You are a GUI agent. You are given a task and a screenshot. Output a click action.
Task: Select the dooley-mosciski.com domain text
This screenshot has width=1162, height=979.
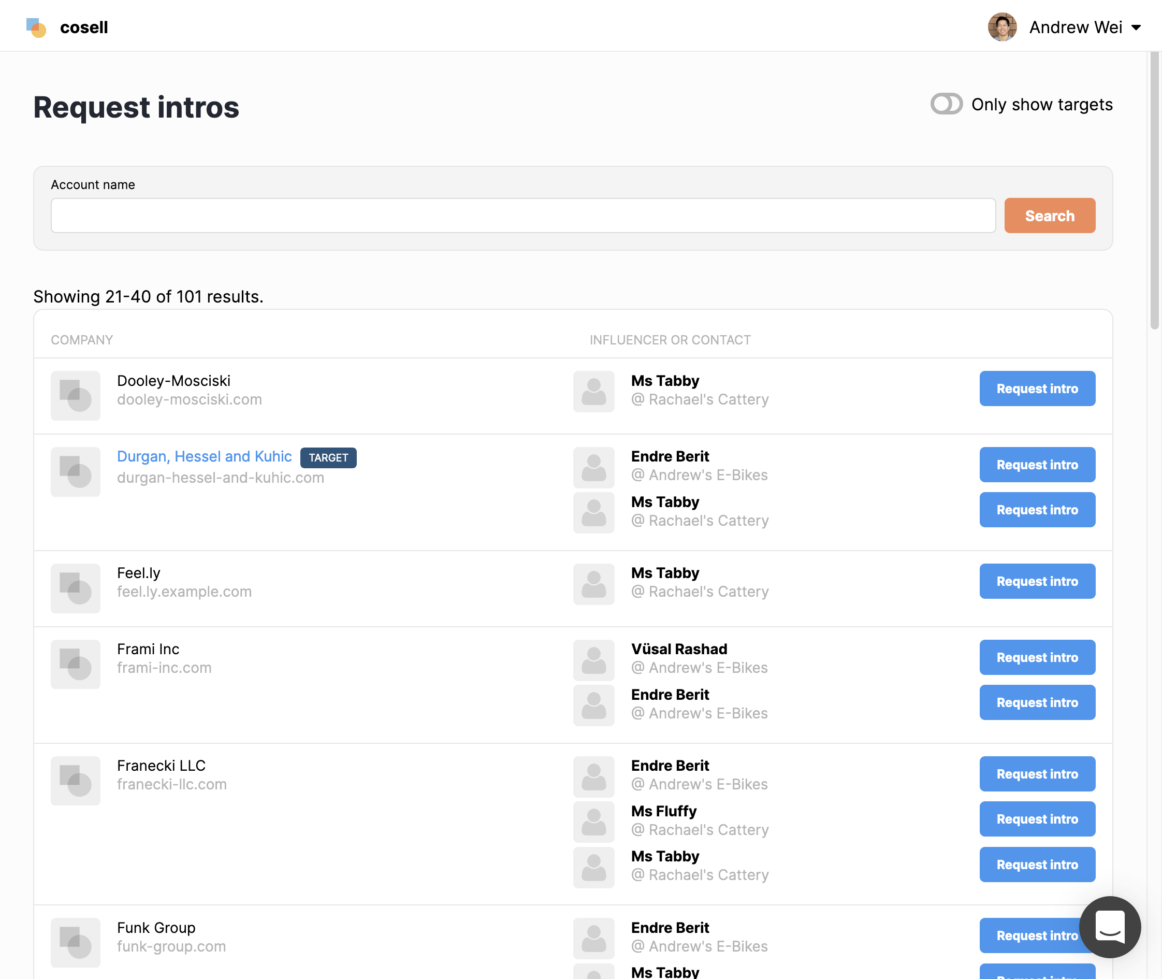pyautogui.click(x=189, y=399)
